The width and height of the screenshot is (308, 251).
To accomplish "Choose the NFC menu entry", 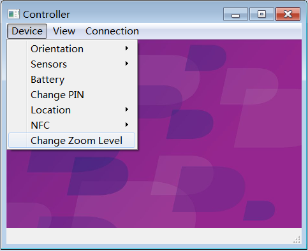I will pyautogui.click(x=71, y=125).
